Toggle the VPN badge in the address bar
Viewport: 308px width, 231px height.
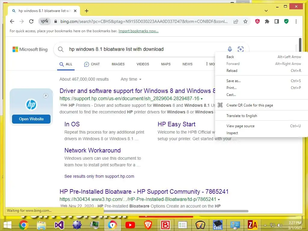pyautogui.click(x=45, y=21)
